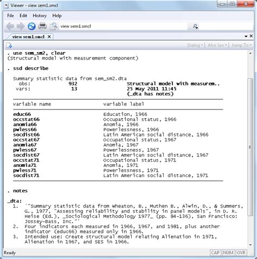This screenshot has width=257, height=259.
Task: Click the '(_dta has notes)' text
Action: point(150,94)
